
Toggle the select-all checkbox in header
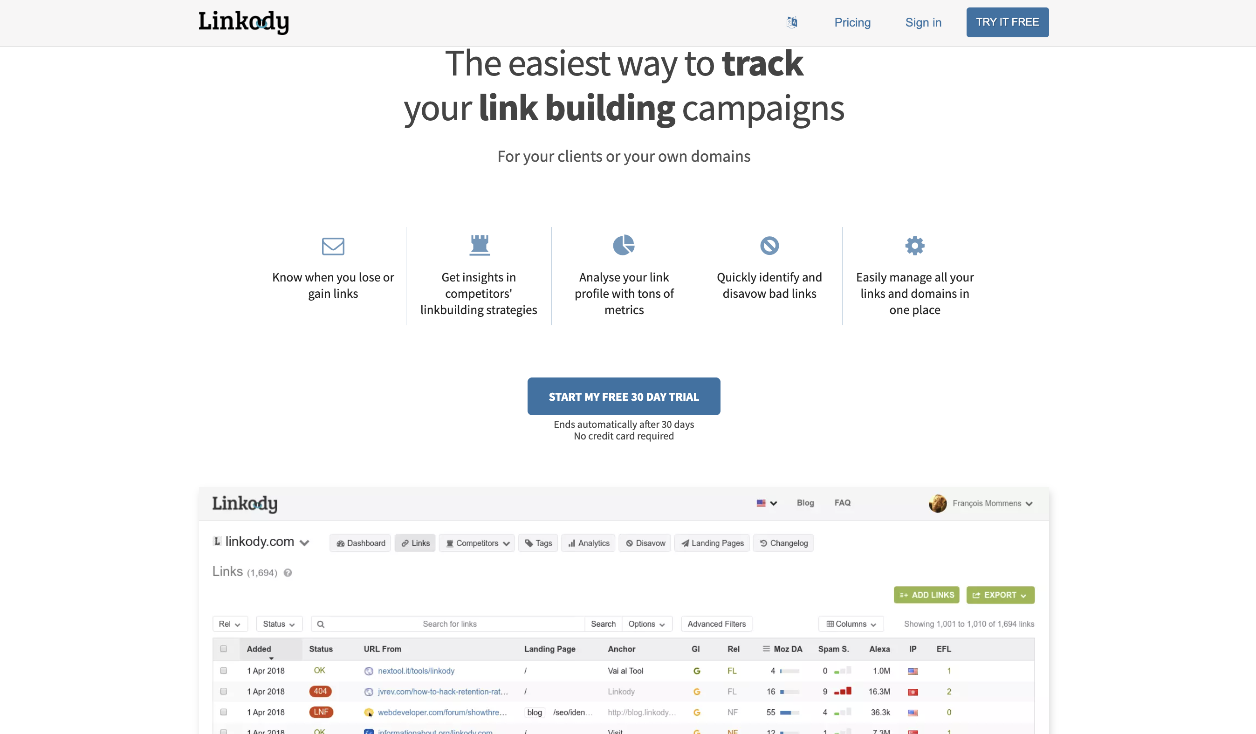coord(226,649)
